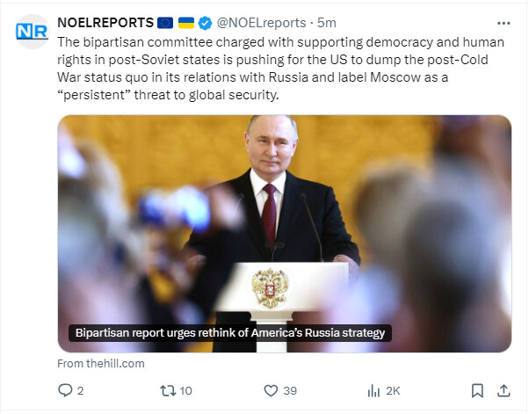Screen dimensions: 529x414
Task: Open the NR profile avatar
Action: (x=32, y=31)
